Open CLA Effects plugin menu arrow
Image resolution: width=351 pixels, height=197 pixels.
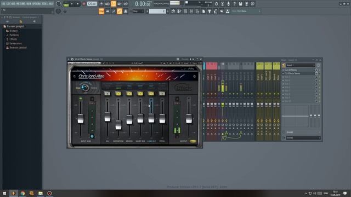coord(69,59)
